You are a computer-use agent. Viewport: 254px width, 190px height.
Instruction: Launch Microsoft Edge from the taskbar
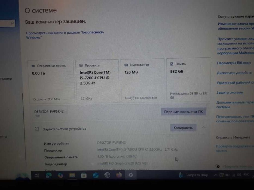[49, 175]
